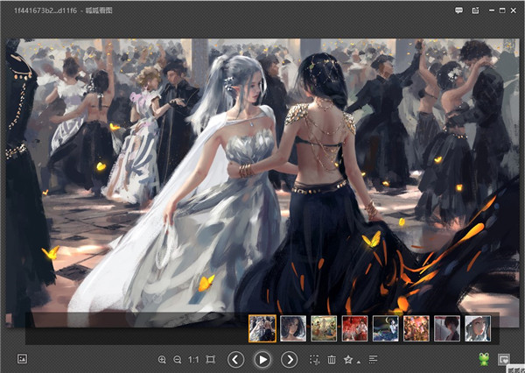Viewport: 525px width, 373px height.
Task: Click the green frog icon
Action: click(x=484, y=359)
